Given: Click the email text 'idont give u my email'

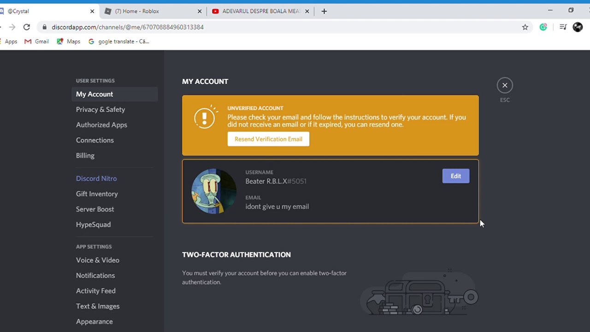Looking at the screenshot, I should coord(277,207).
